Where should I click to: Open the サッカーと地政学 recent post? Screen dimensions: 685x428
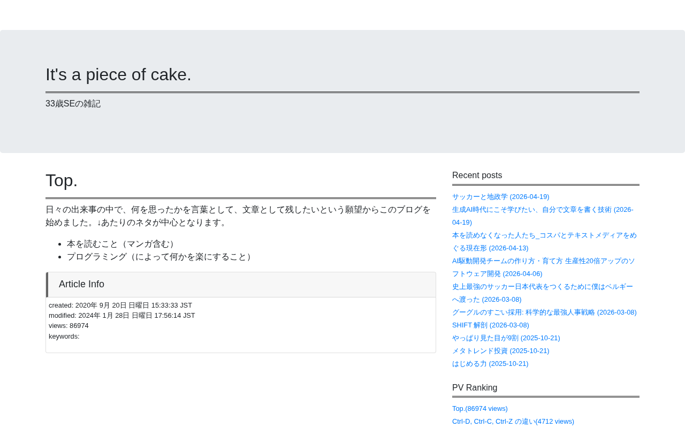click(500, 197)
